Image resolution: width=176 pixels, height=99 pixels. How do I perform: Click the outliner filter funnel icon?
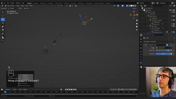[x=170, y=6]
